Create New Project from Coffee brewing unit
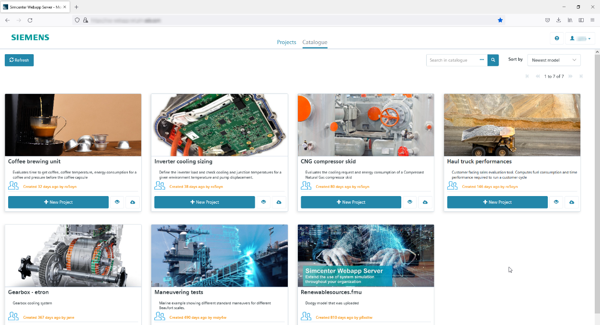The image size is (600, 325). 58,202
